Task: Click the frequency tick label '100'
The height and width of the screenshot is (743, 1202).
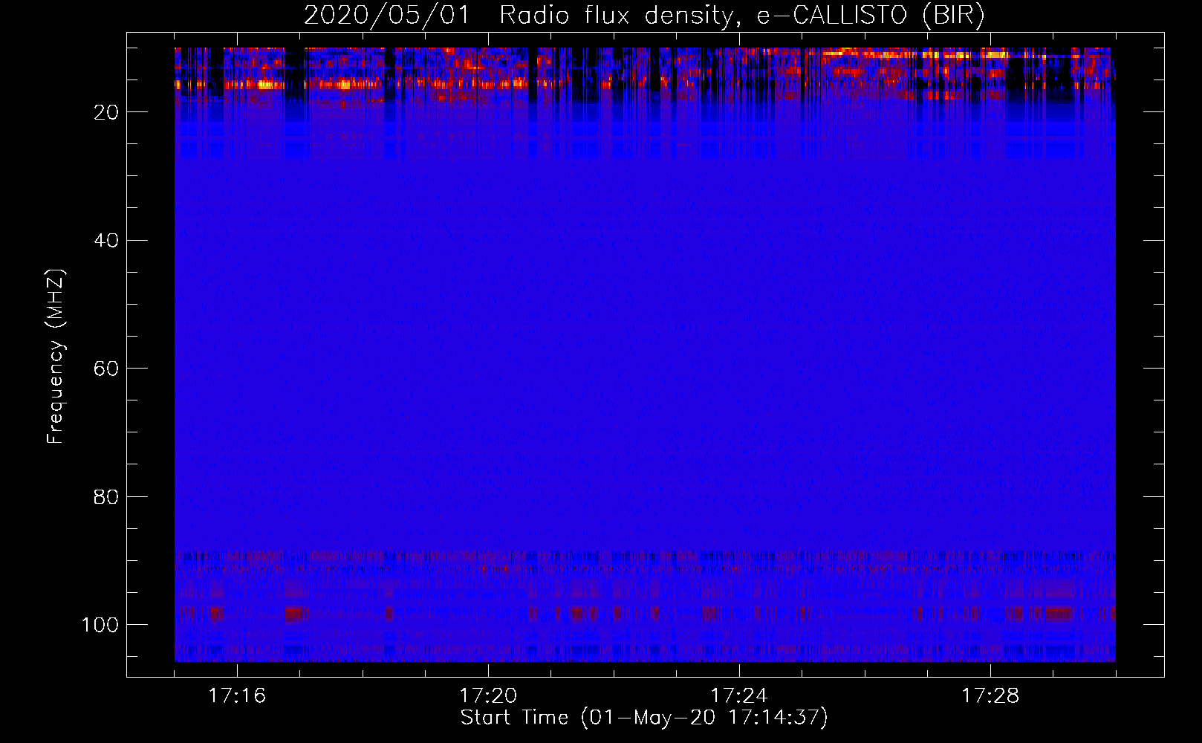Action: (x=100, y=625)
